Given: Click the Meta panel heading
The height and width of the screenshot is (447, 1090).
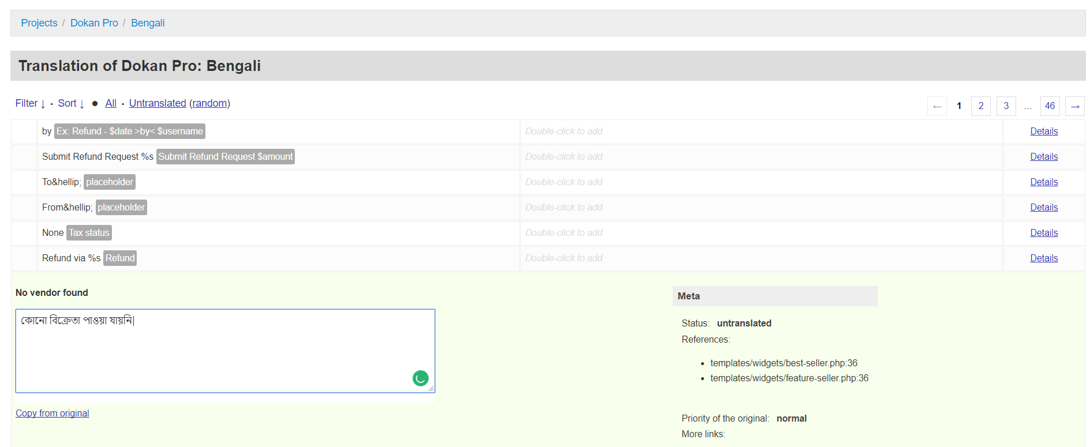Looking at the screenshot, I should point(775,296).
